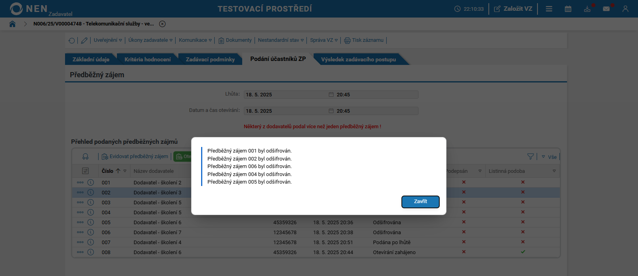Click the NEN logo icon
Image resolution: width=638 pixels, height=276 pixels.
tap(16, 9)
